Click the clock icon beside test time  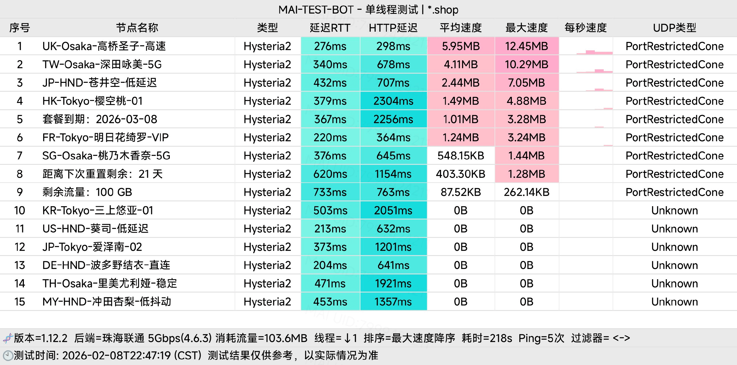(x=8, y=356)
